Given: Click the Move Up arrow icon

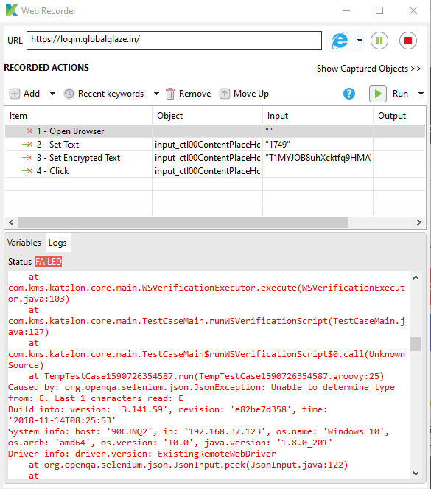Looking at the screenshot, I should pos(225,94).
